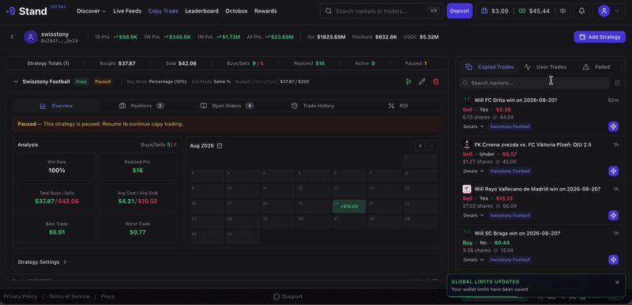Expand Details on Rayo Vallecano trade

click(473, 215)
